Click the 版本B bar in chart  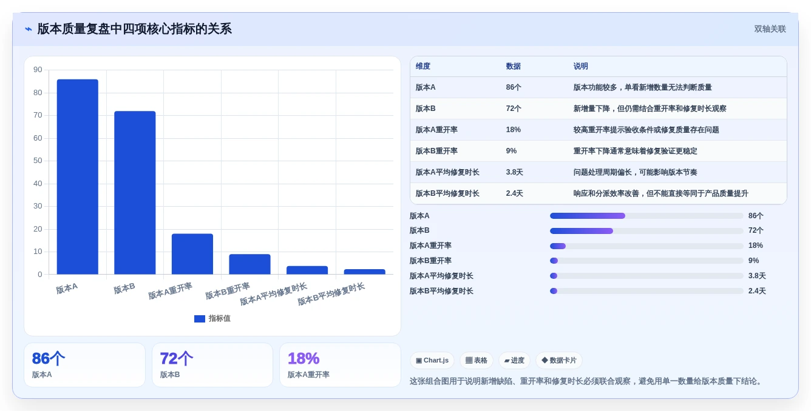(135, 193)
